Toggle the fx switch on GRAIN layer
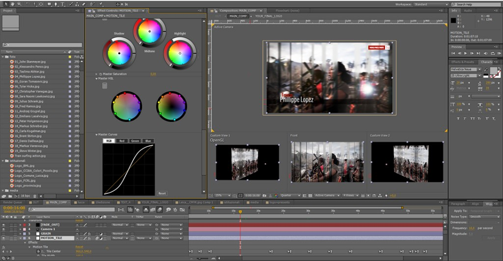Image resolution: width=503 pixels, height=261 pixels. [x=89, y=234]
